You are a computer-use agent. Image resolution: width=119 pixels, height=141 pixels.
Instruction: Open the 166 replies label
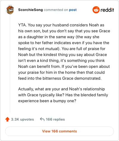click(55, 119)
